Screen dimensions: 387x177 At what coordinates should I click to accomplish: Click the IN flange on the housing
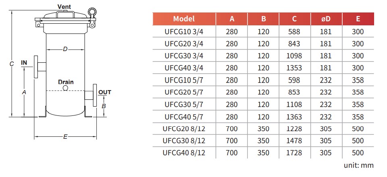36,67
